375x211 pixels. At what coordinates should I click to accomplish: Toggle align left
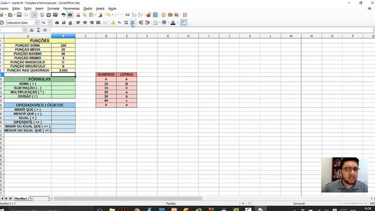click(x=78, y=22)
